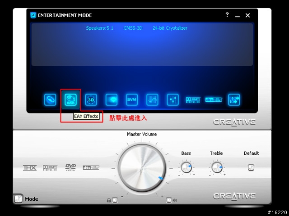Open Dolby Digital EX settings in blue panel
The width and height of the screenshot is (289, 216).
point(193,100)
